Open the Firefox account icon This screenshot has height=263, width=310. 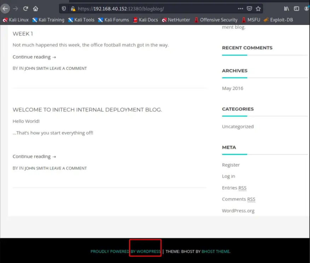[x=307, y=9]
